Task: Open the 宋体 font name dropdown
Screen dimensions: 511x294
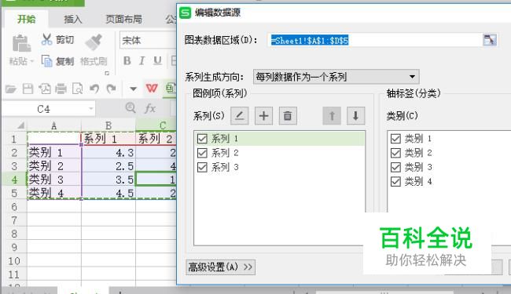Action: [149, 40]
